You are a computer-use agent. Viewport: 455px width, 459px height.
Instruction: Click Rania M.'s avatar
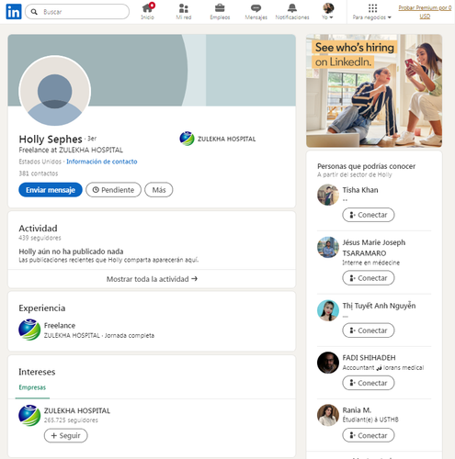pyautogui.click(x=328, y=415)
